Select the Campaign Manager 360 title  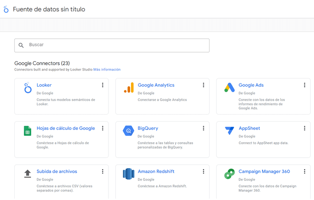pyautogui.click(x=264, y=171)
